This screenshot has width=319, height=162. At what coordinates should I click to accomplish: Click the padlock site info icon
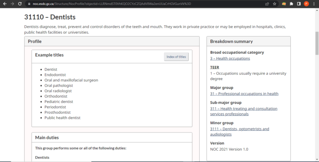click(x=29, y=4)
